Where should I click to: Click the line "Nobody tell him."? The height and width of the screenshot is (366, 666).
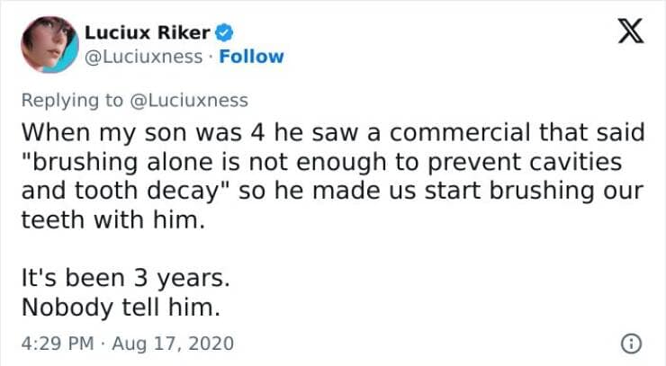click(x=120, y=308)
